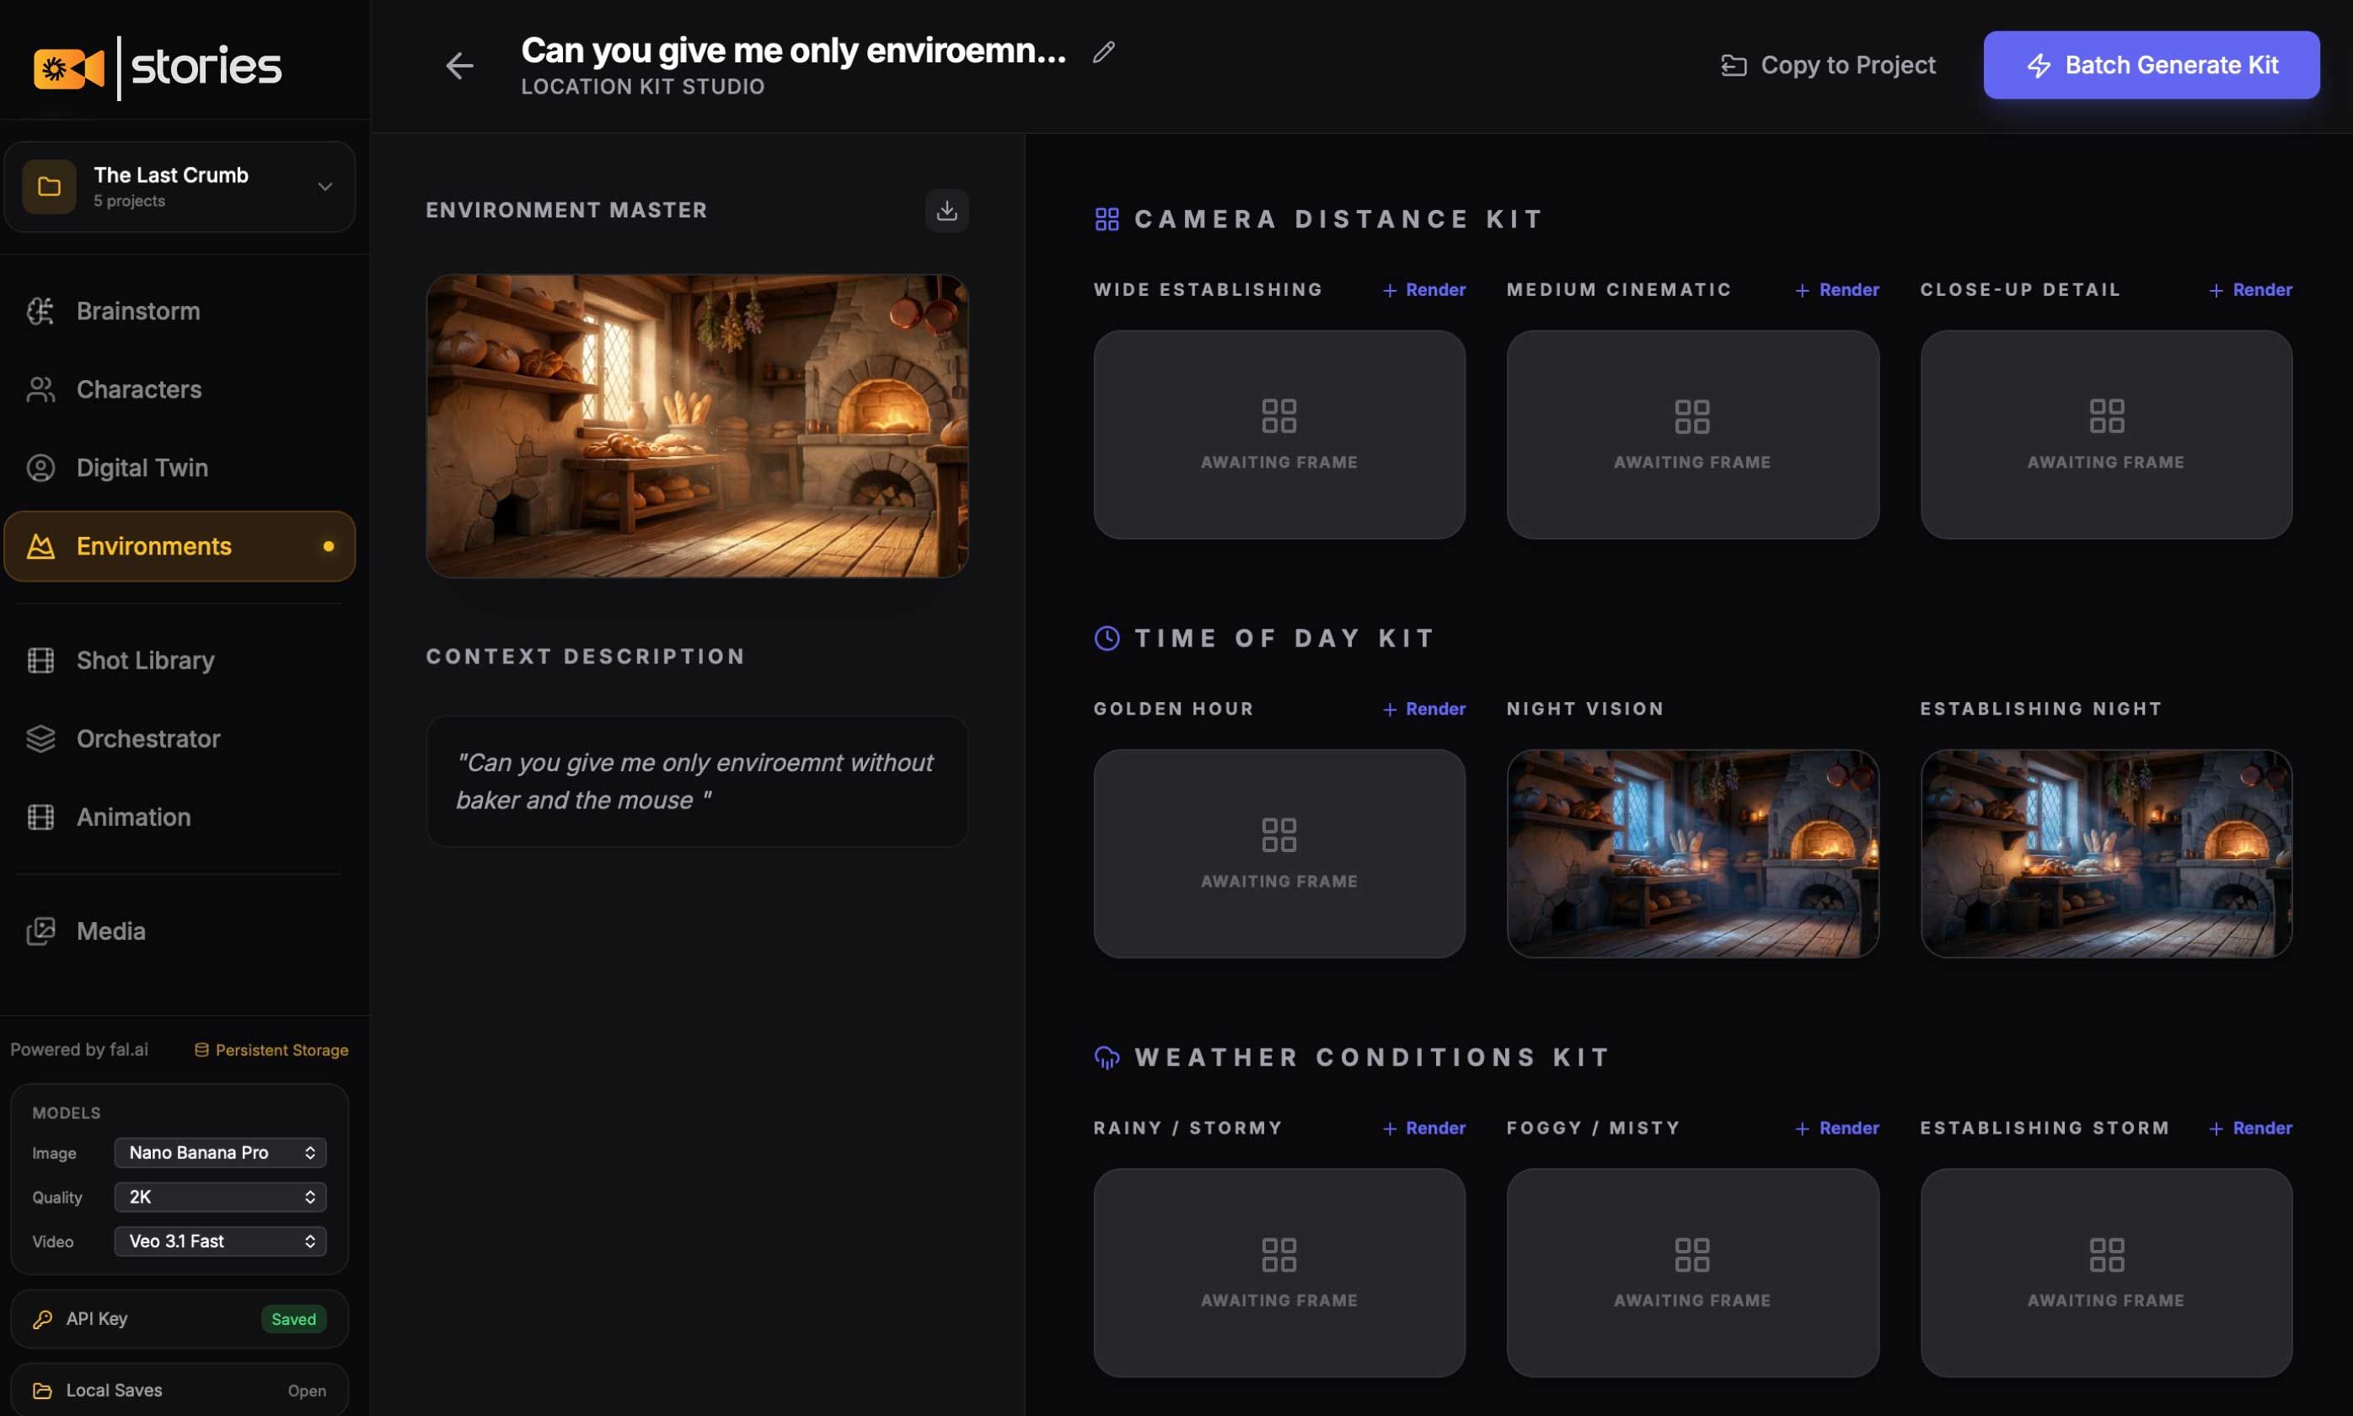Open the Establishing Night thumbnail
Viewport: 2353px width, 1416px height.
coord(2106,853)
